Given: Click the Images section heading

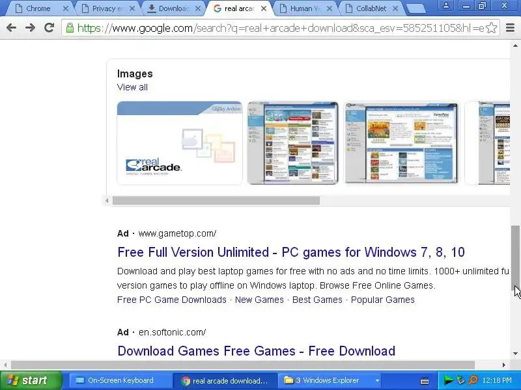Looking at the screenshot, I should 135,73.
